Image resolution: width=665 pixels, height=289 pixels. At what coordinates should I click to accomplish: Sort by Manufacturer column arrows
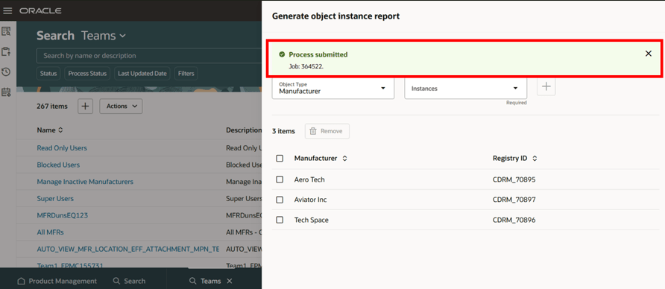[344, 159]
